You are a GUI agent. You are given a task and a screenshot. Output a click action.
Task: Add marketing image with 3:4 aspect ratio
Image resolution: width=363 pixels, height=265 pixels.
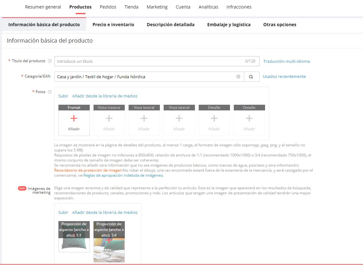[109, 242]
